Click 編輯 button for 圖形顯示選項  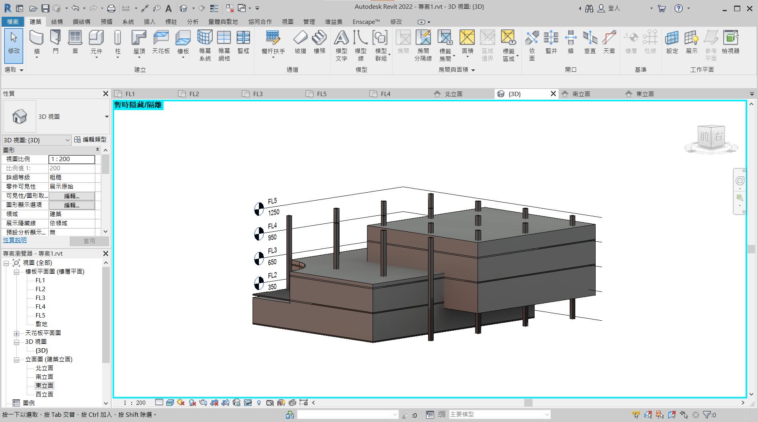72,205
